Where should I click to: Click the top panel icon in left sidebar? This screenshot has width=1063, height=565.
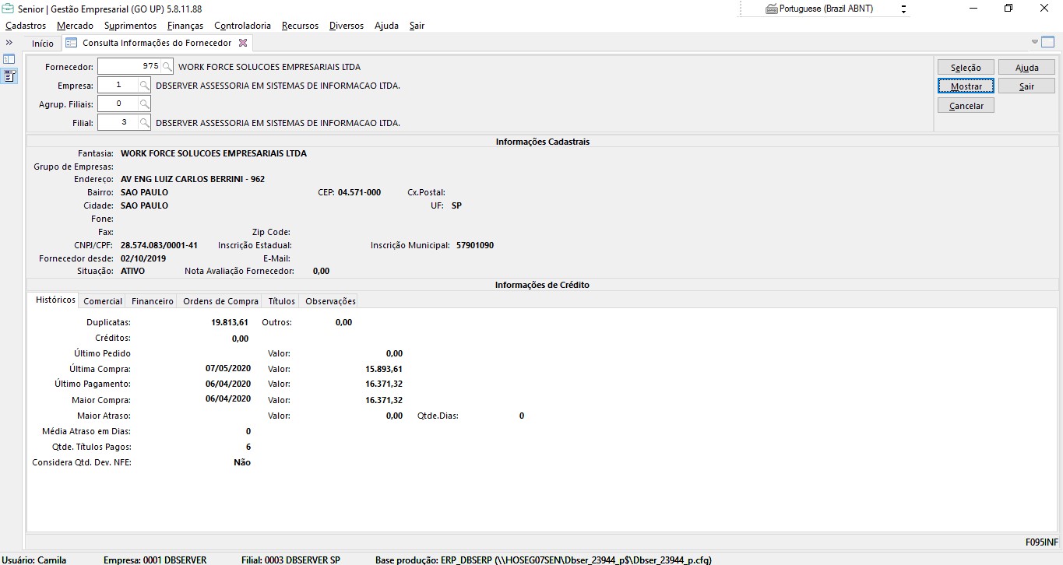[9, 59]
